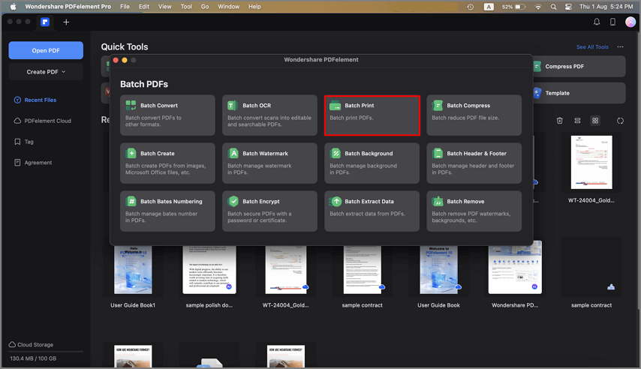Open Wondershare PD... file thumbnail
Screen dimensions: 641x369
pyautogui.click(x=515, y=267)
